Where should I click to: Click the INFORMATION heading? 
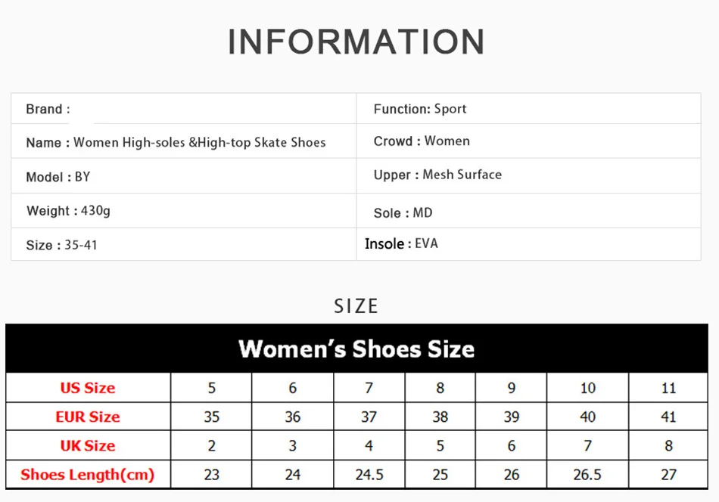(x=356, y=42)
